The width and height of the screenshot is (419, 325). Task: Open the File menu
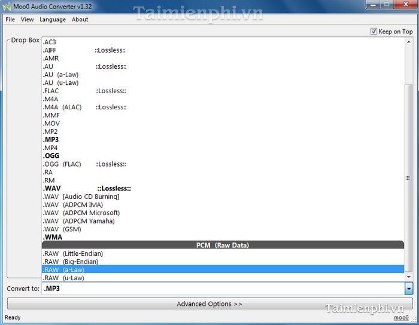pos(10,19)
